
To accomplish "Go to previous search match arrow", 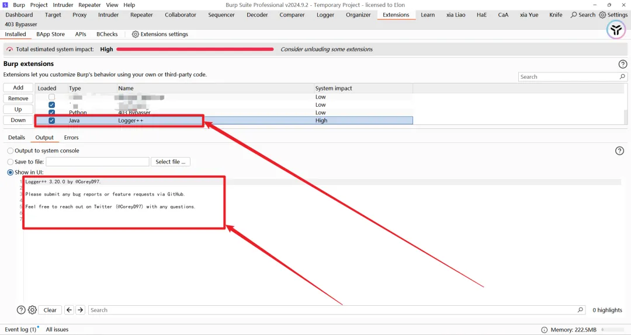I will (x=69, y=310).
